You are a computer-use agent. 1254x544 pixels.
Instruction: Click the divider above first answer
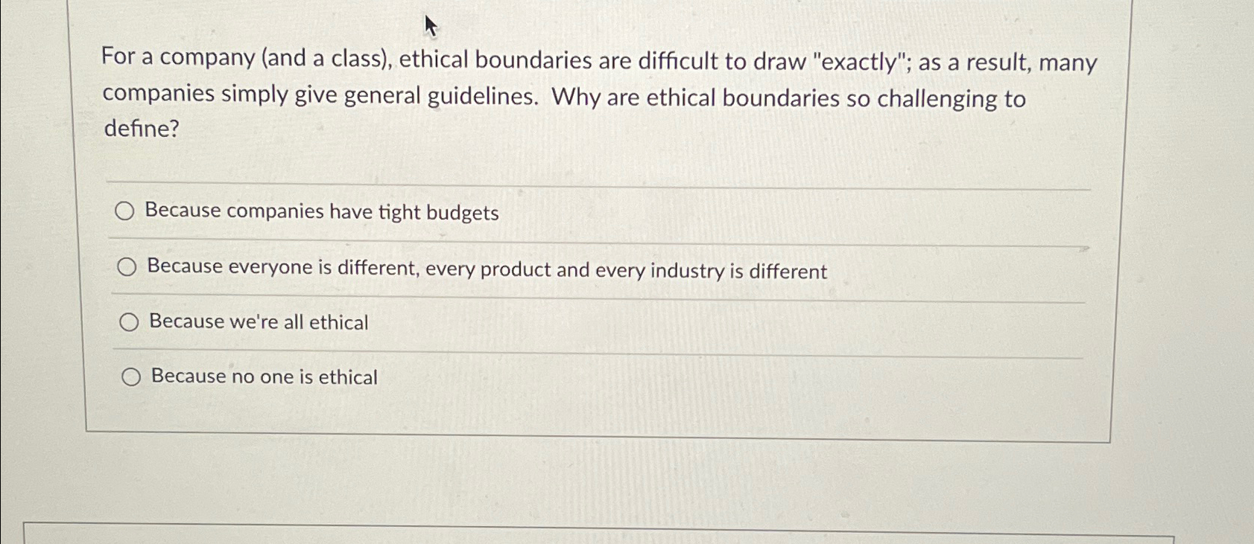596,181
